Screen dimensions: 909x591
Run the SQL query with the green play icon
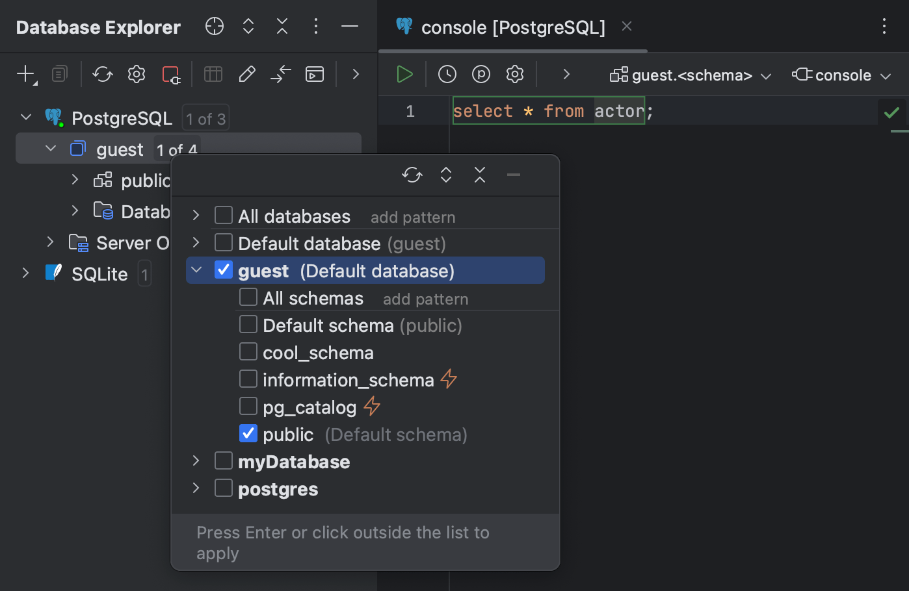pyautogui.click(x=404, y=74)
